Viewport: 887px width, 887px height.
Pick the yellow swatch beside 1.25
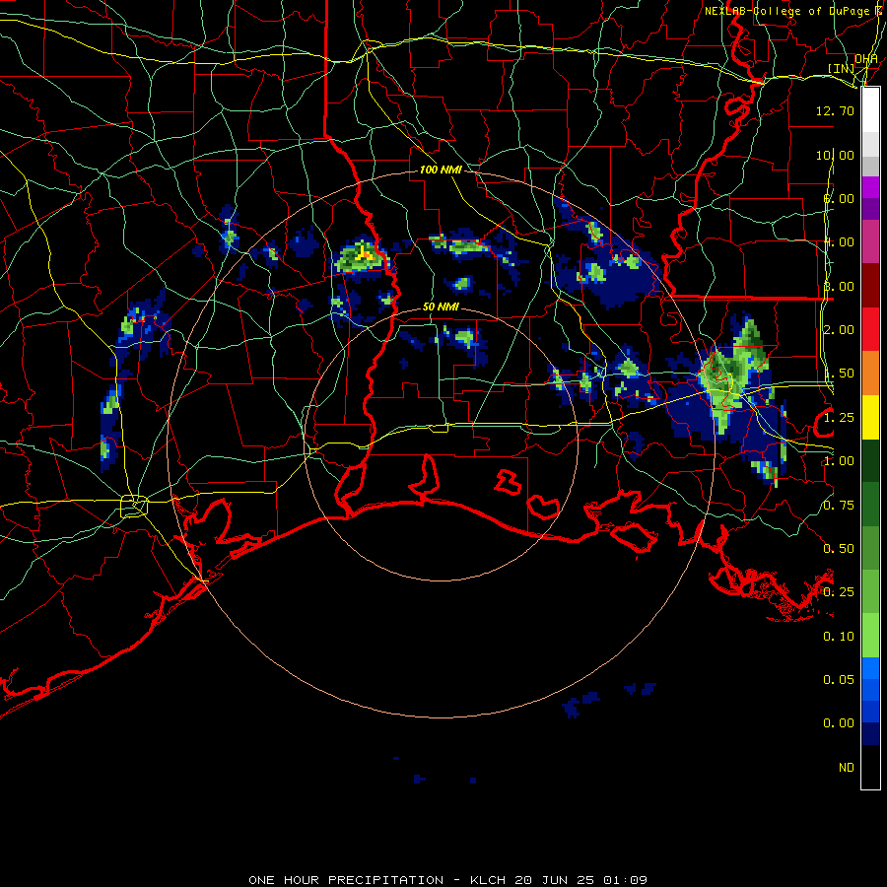[870, 417]
